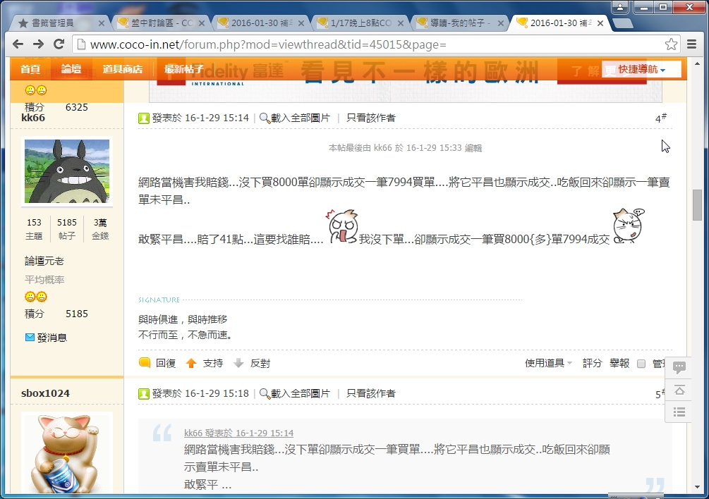This screenshot has height=499, width=709.
Task: Click the 發消息 link
Action: tap(52, 338)
